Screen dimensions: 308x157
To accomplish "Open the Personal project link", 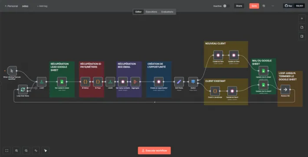I will pos(11,6).
